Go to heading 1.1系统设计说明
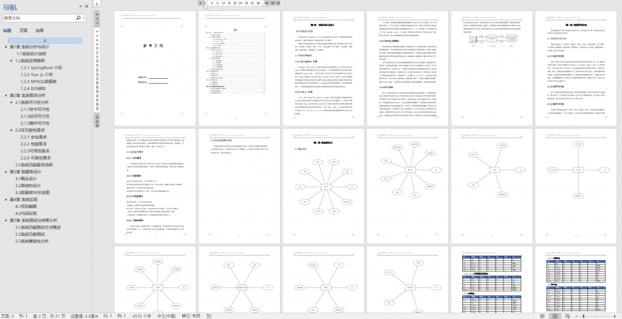 point(32,54)
